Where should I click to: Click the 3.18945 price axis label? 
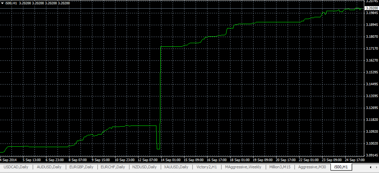[372, 25]
